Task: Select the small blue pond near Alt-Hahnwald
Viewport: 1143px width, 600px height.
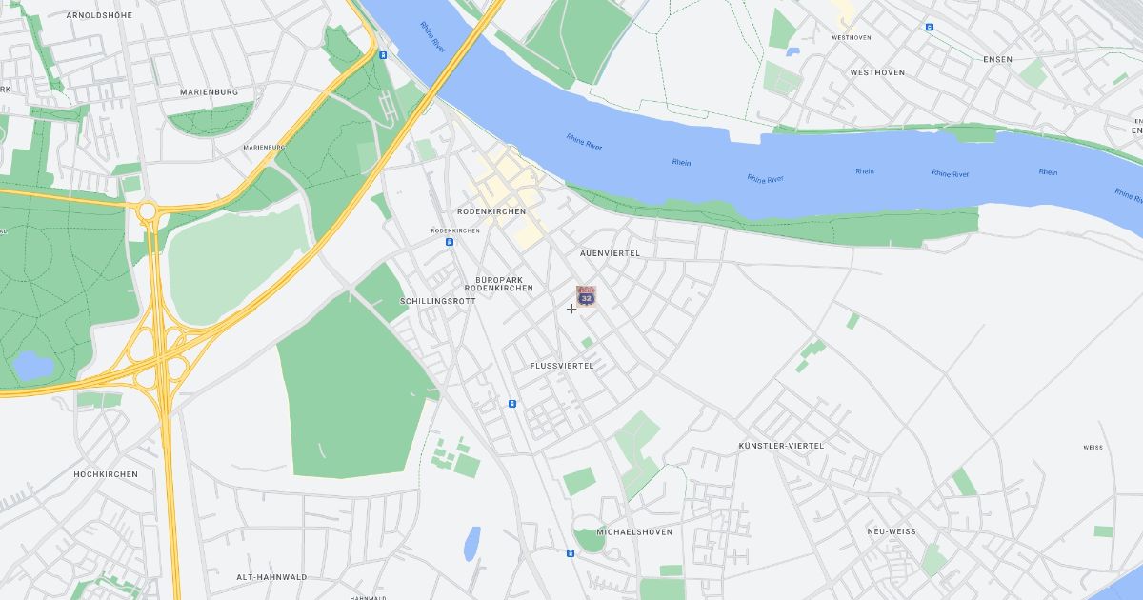Action: point(471,544)
